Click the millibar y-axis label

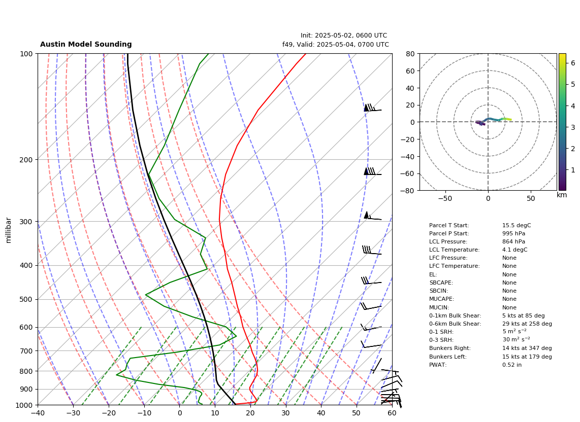[x=9, y=231]
